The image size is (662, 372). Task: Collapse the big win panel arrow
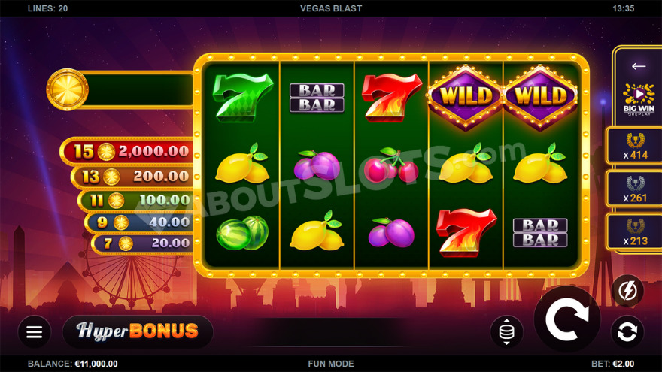[639, 66]
